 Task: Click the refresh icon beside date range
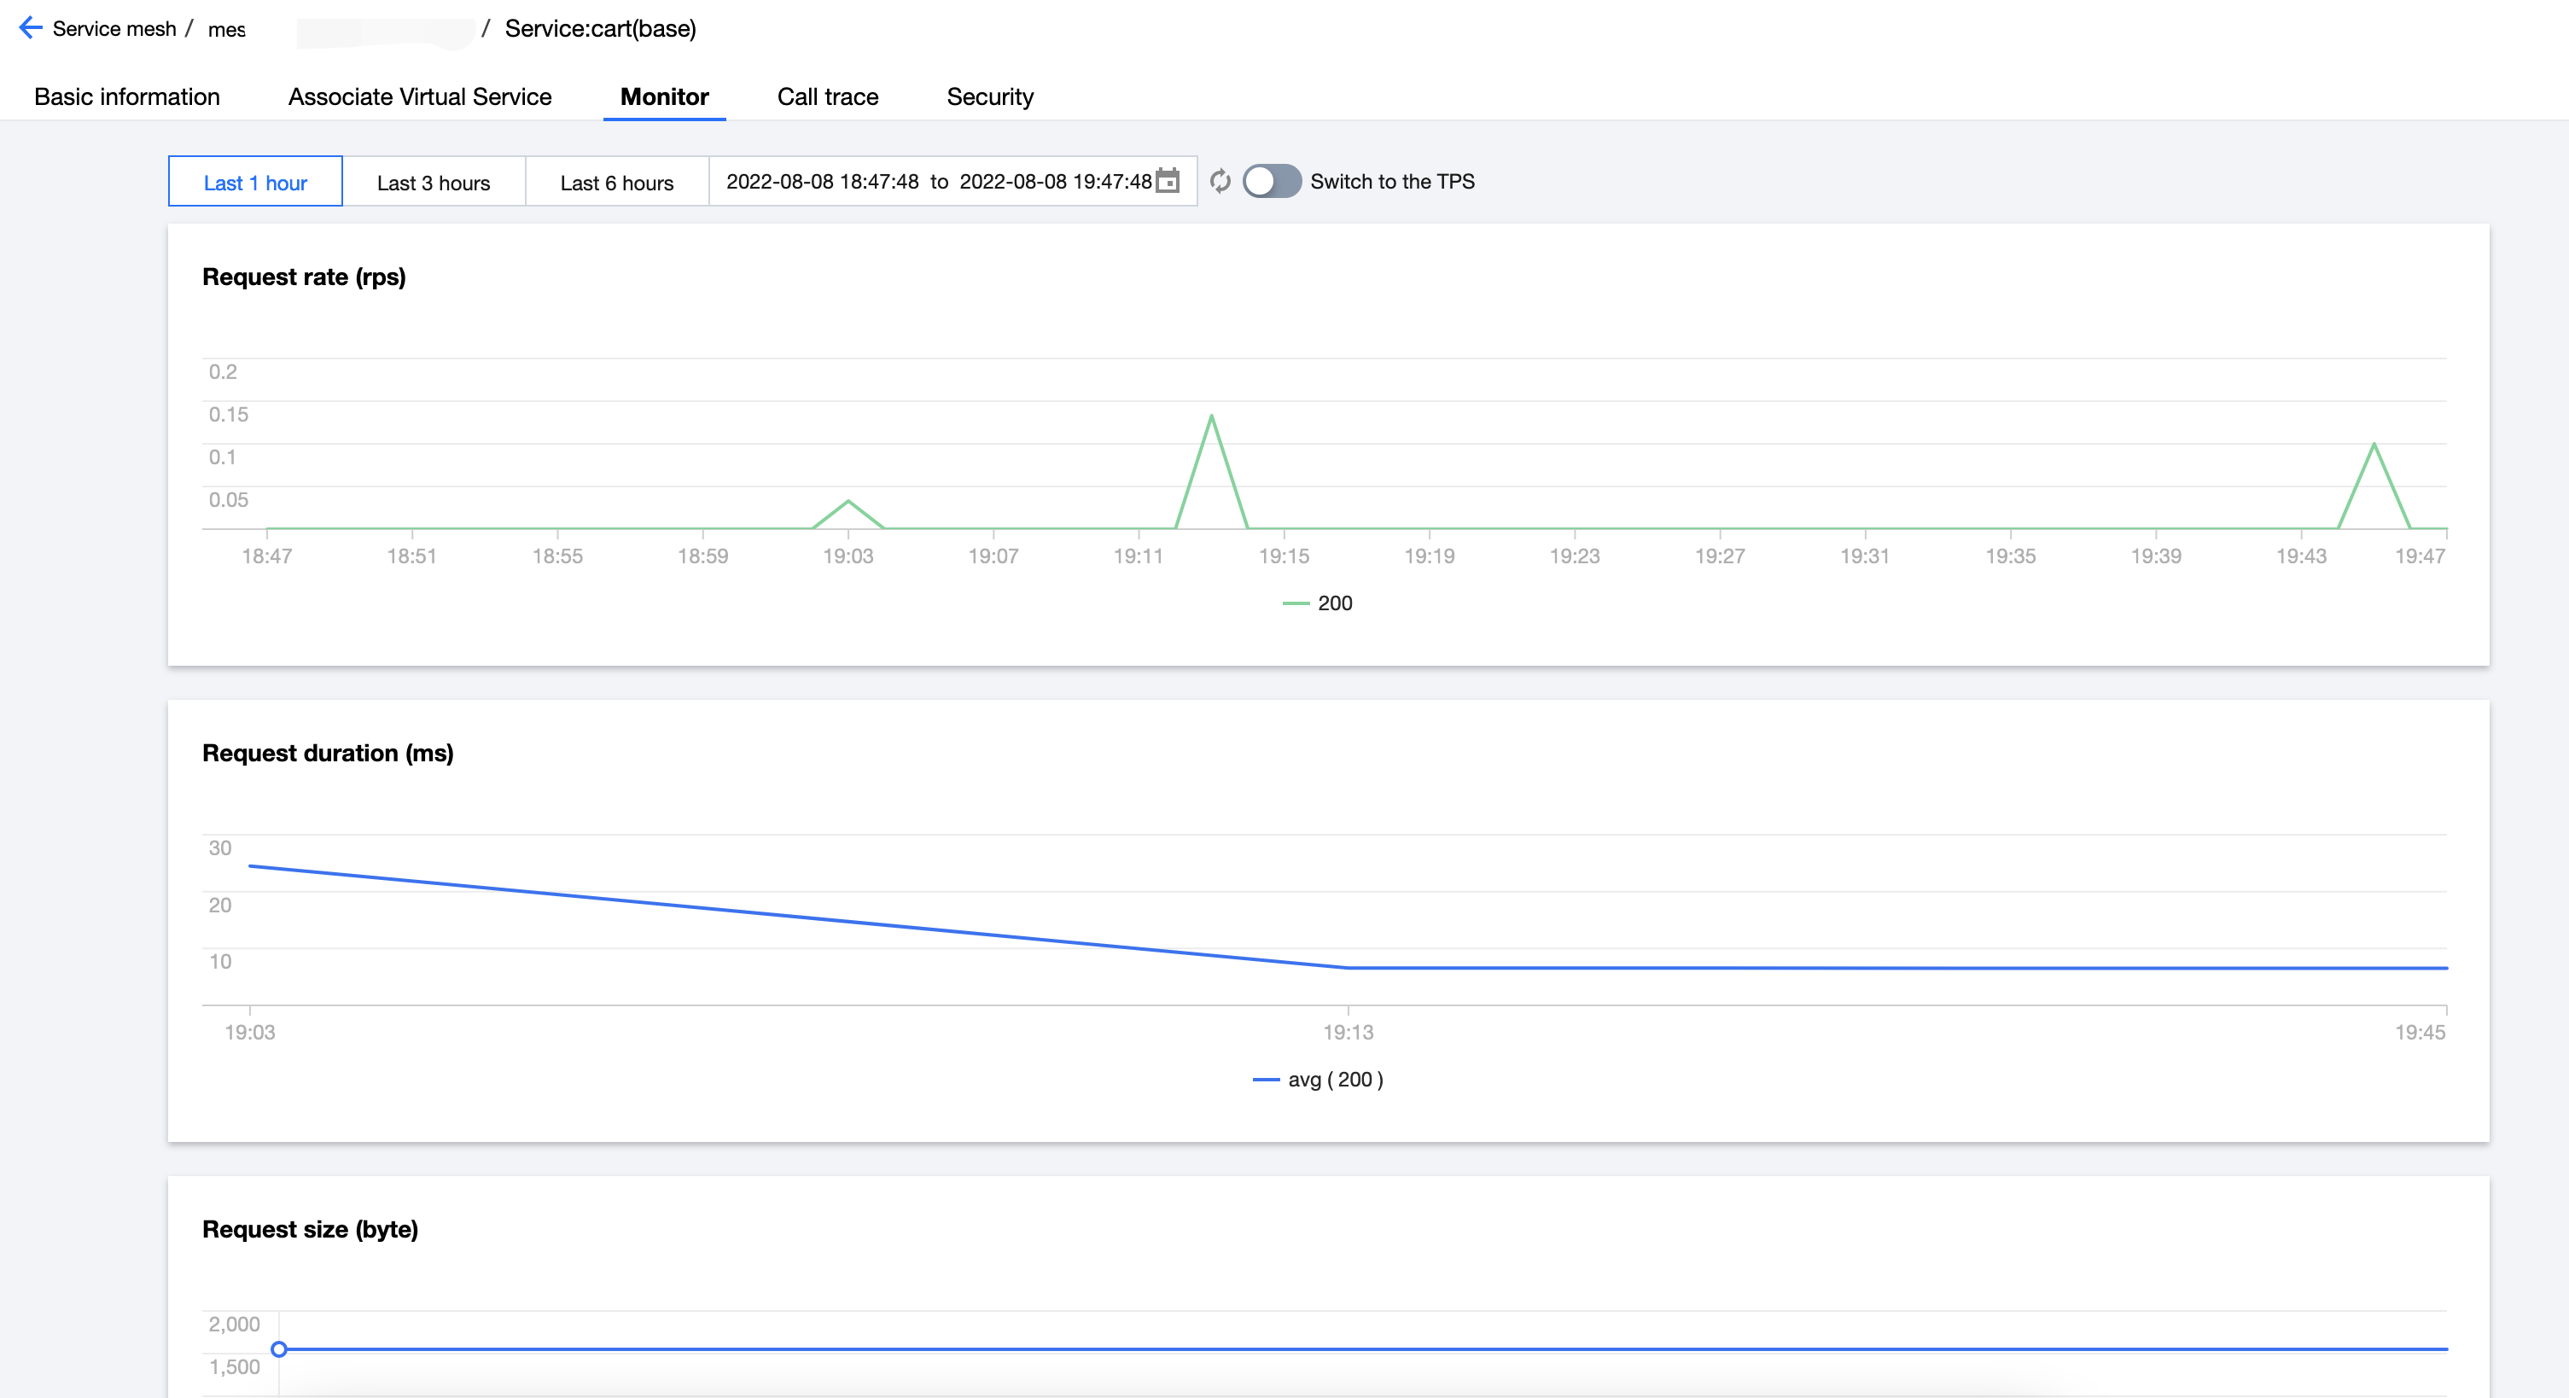pos(1220,182)
